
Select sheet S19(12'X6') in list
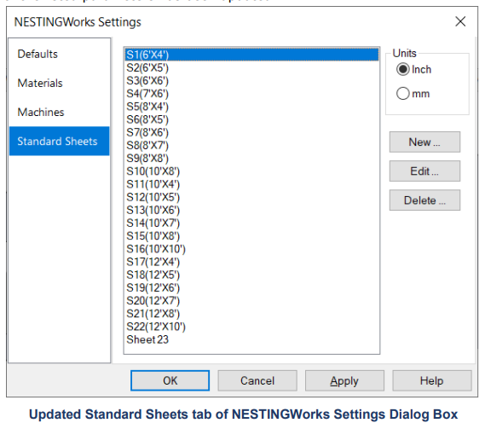(251, 288)
